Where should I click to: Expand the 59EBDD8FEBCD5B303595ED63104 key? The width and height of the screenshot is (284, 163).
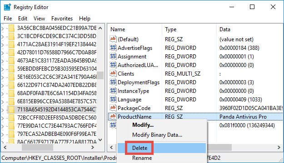click(x=3, y=69)
